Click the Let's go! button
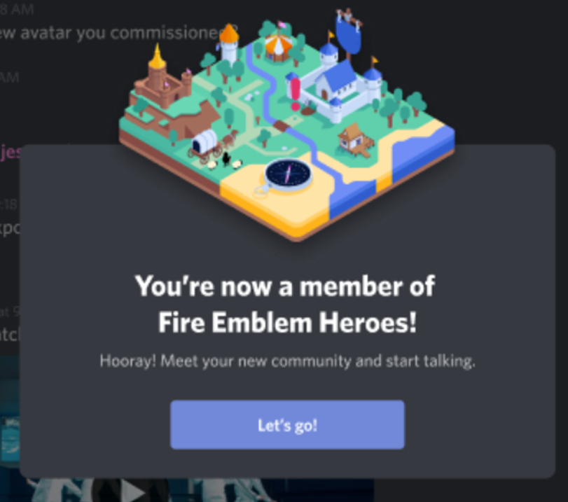568x502 pixels. pyautogui.click(x=287, y=425)
